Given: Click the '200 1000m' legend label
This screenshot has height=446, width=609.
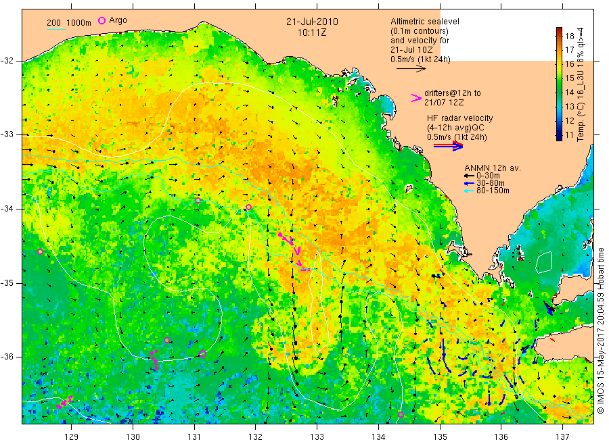Looking at the screenshot, I should (x=69, y=23).
